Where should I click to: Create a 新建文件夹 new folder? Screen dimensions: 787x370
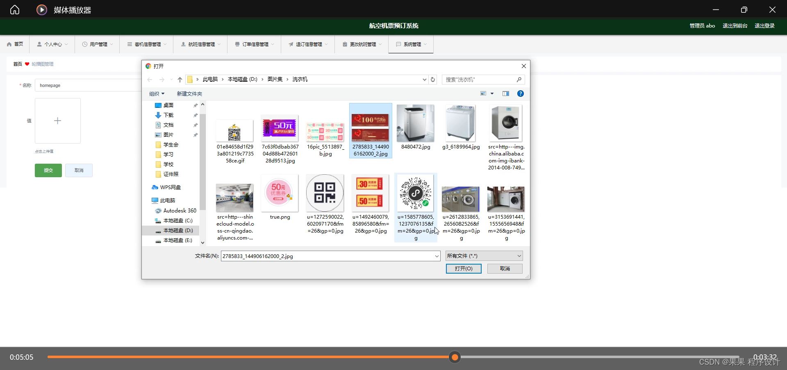coord(189,94)
